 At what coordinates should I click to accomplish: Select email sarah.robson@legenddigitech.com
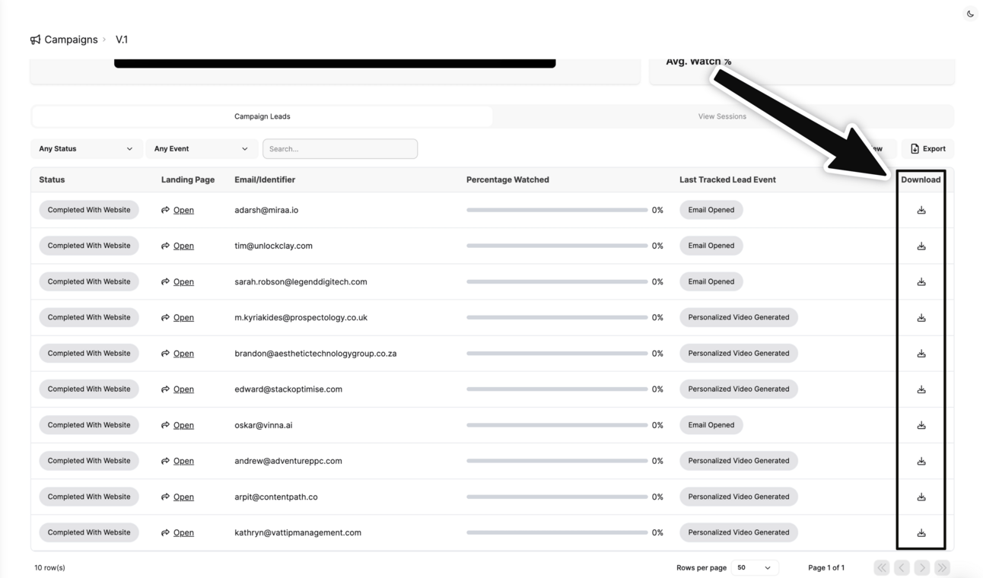pos(301,281)
